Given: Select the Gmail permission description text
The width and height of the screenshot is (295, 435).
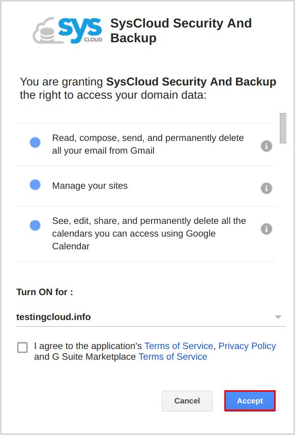Looking at the screenshot, I should coord(148,144).
